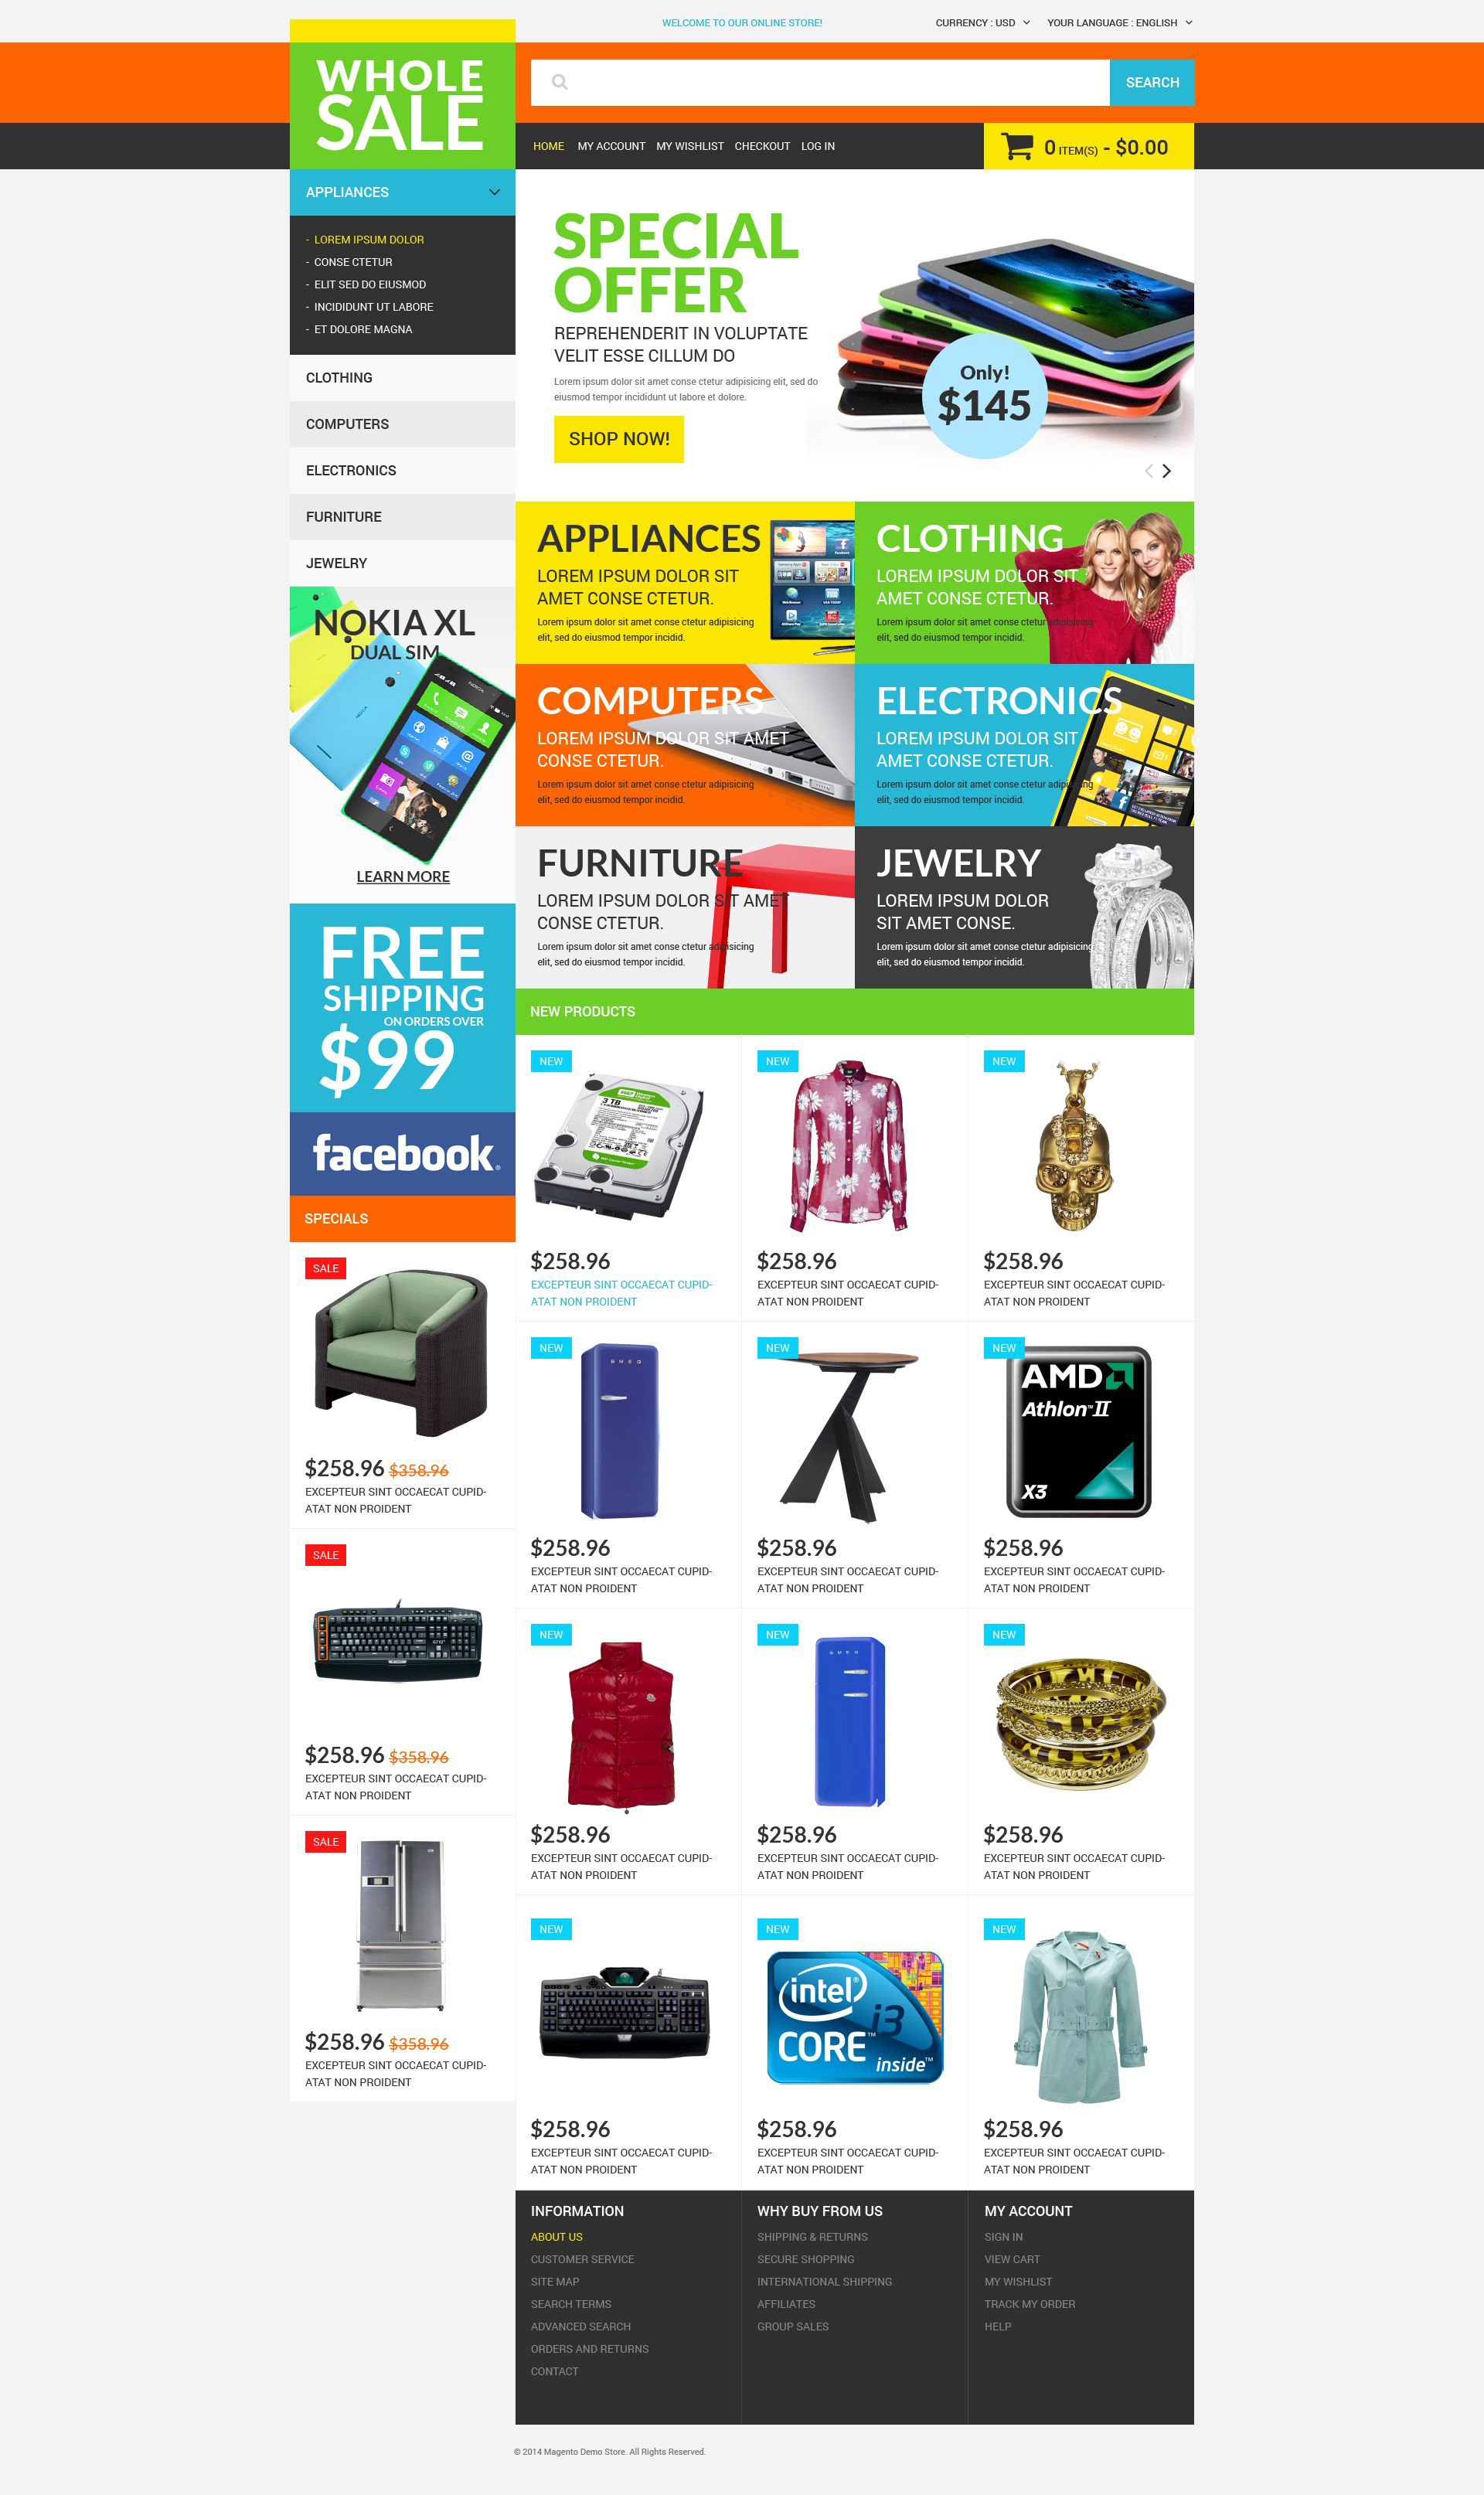Viewport: 1484px width, 2495px height.
Task: Click the Computers category menu item
Action: pyautogui.click(x=348, y=424)
